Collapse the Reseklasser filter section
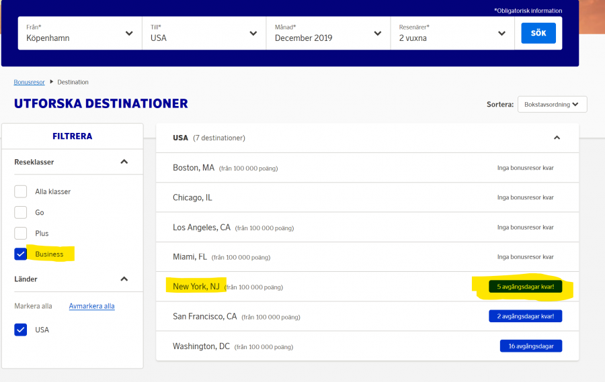This screenshot has width=605, height=382. coord(124,162)
